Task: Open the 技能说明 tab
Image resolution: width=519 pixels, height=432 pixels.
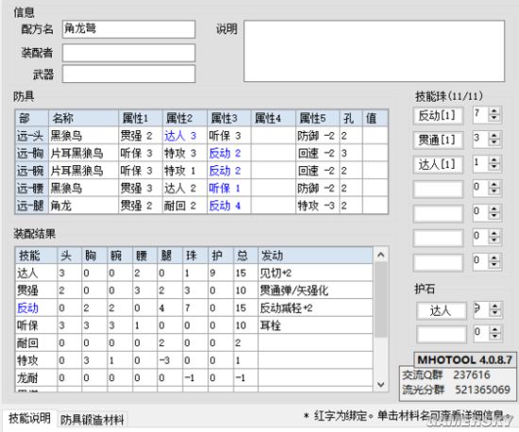Action: coord(29,419)
